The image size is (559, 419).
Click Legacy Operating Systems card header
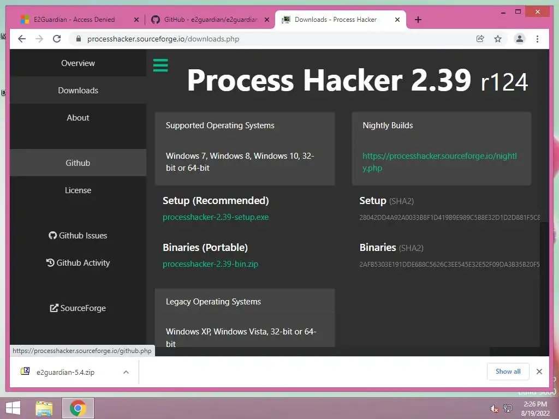click(213, 301)
